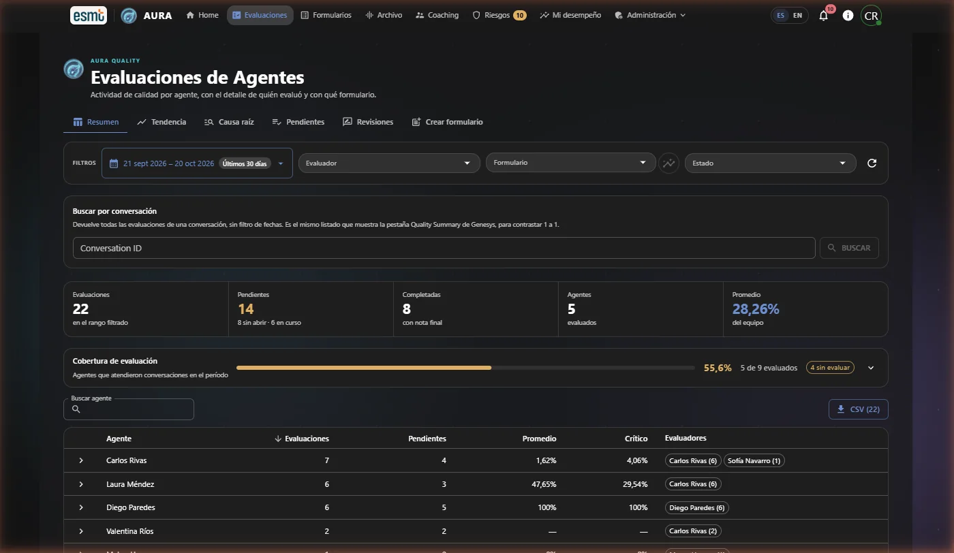Click the AURA Quality page logo
The width and height of the screenshot is (954, 553).
point(74,69)
